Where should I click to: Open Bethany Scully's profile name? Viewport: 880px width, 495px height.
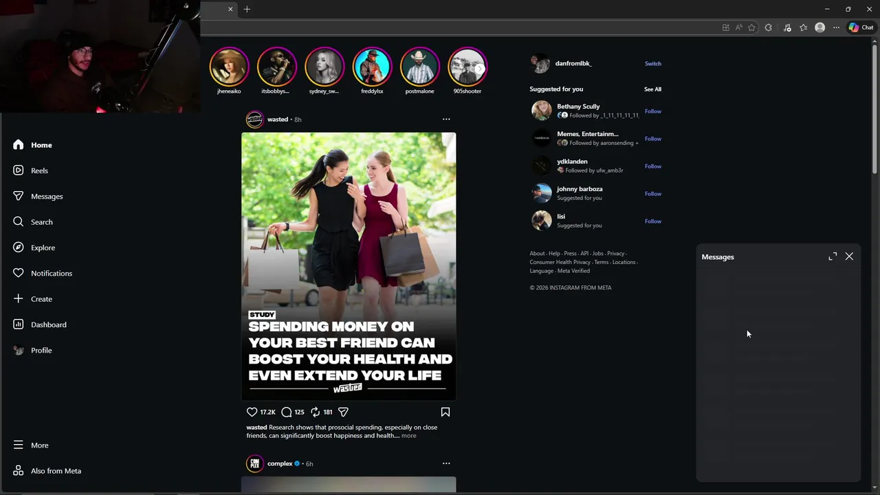578,107
